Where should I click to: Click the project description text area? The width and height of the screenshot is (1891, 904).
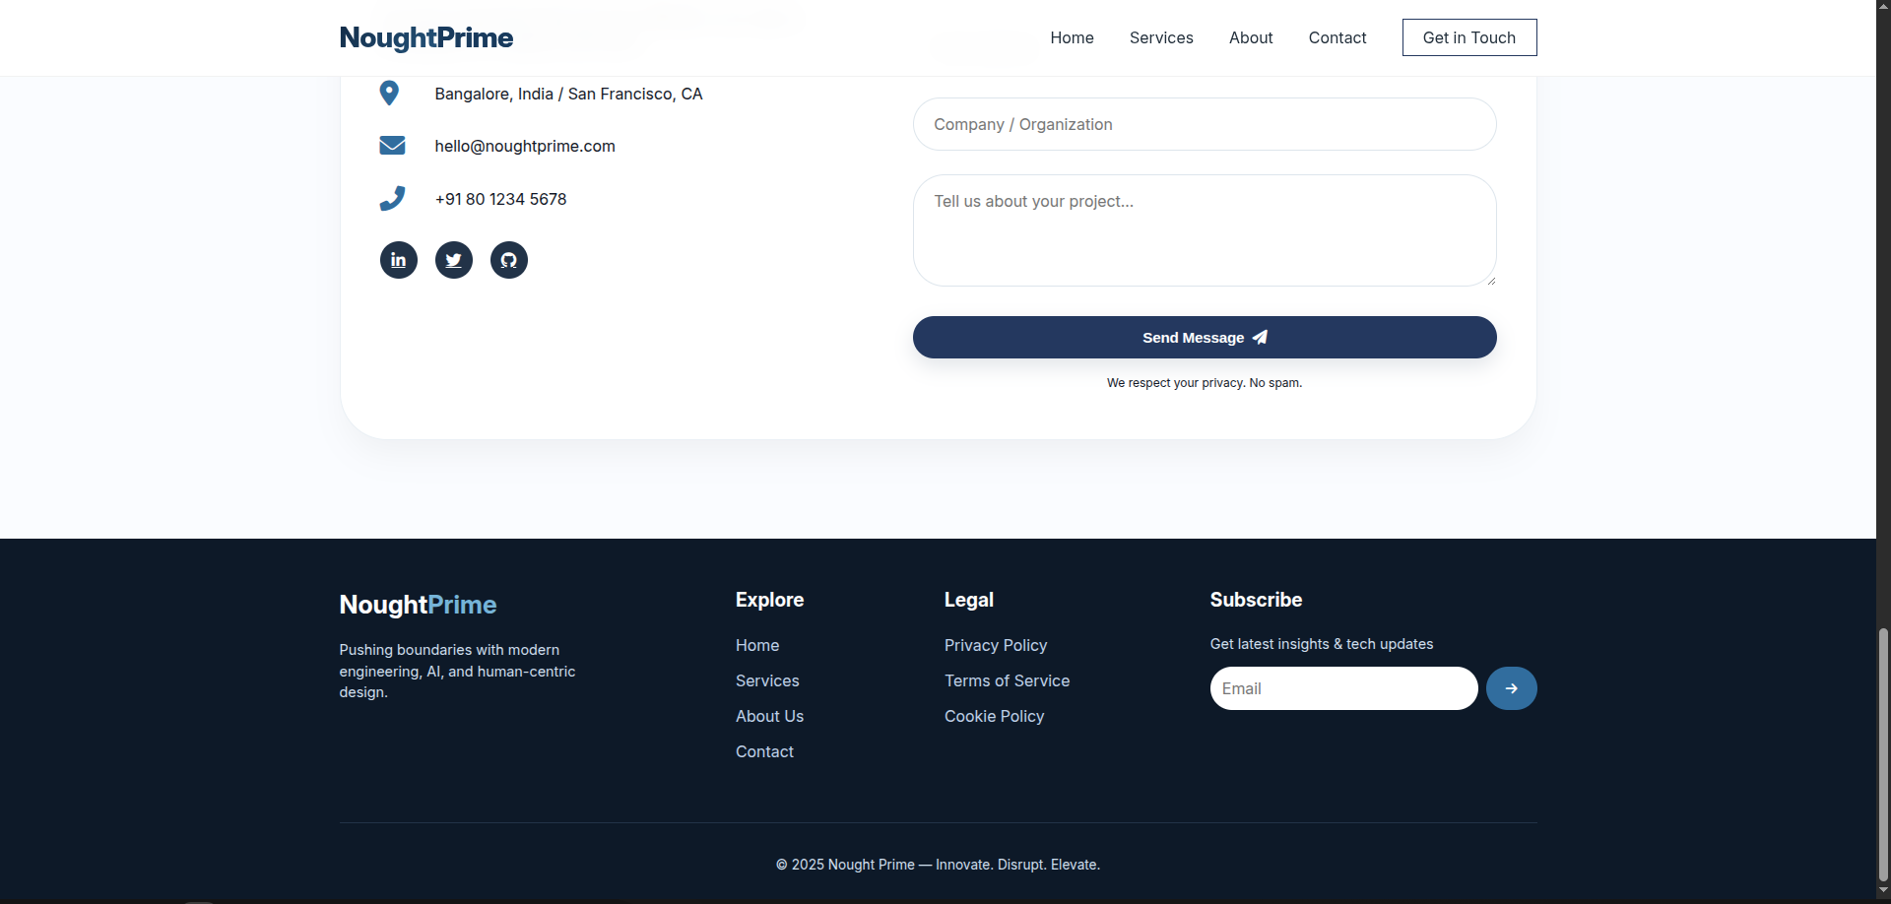click(1204, 230)
